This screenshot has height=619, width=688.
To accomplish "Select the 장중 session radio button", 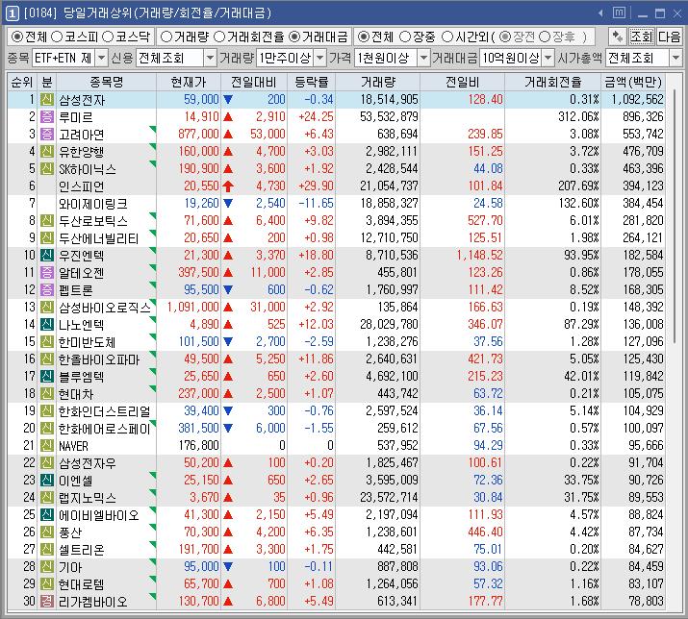I will 405,37.
